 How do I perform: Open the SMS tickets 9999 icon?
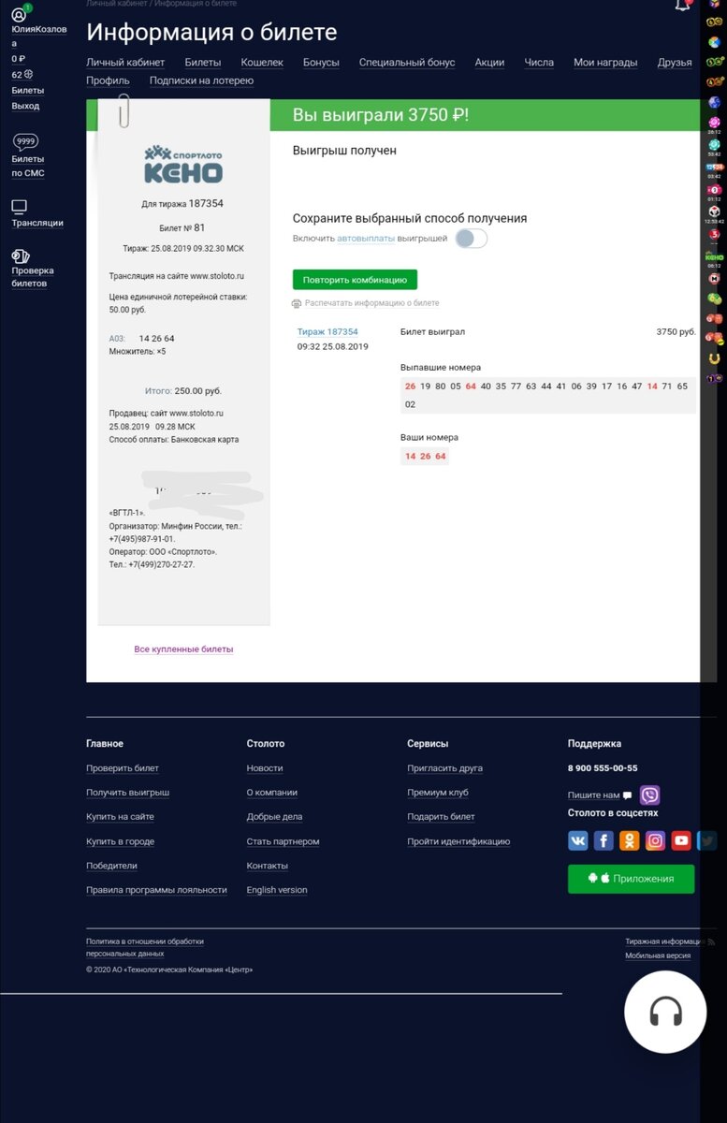26,141
